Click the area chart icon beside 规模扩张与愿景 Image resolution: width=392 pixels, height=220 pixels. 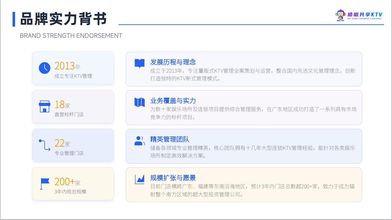pyautogui.click(x=139, y=179)
